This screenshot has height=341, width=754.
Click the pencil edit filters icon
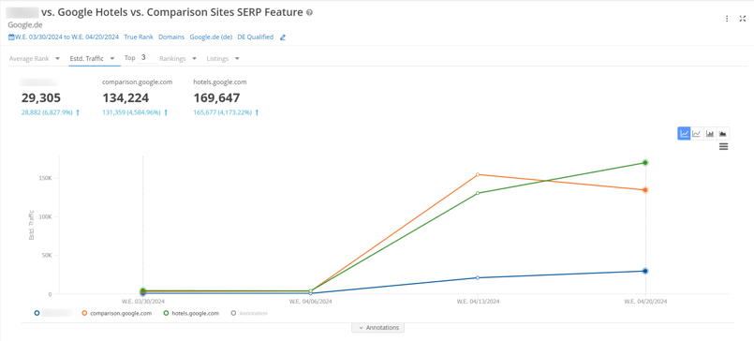[x=283, y=37]
